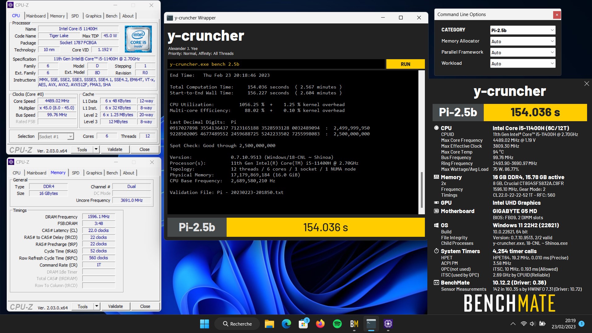Open the Memory Allocator dropdown
Viewport: 592px width, 333px height.
click(523, 41)
